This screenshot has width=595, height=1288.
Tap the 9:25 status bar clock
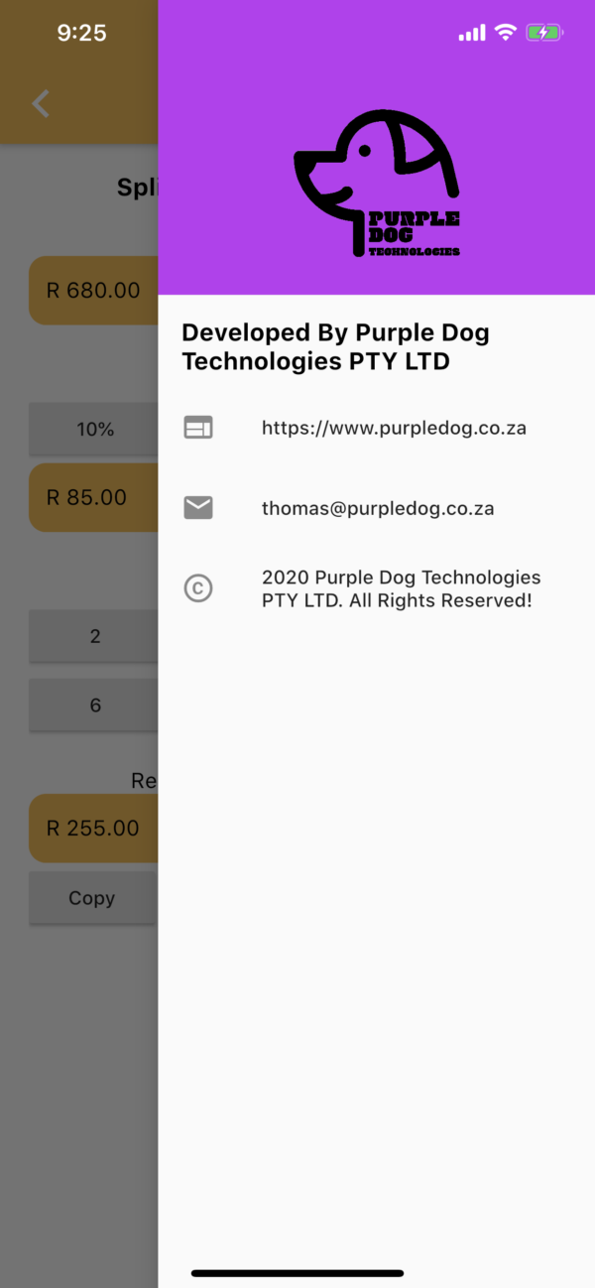pos(81,33)
